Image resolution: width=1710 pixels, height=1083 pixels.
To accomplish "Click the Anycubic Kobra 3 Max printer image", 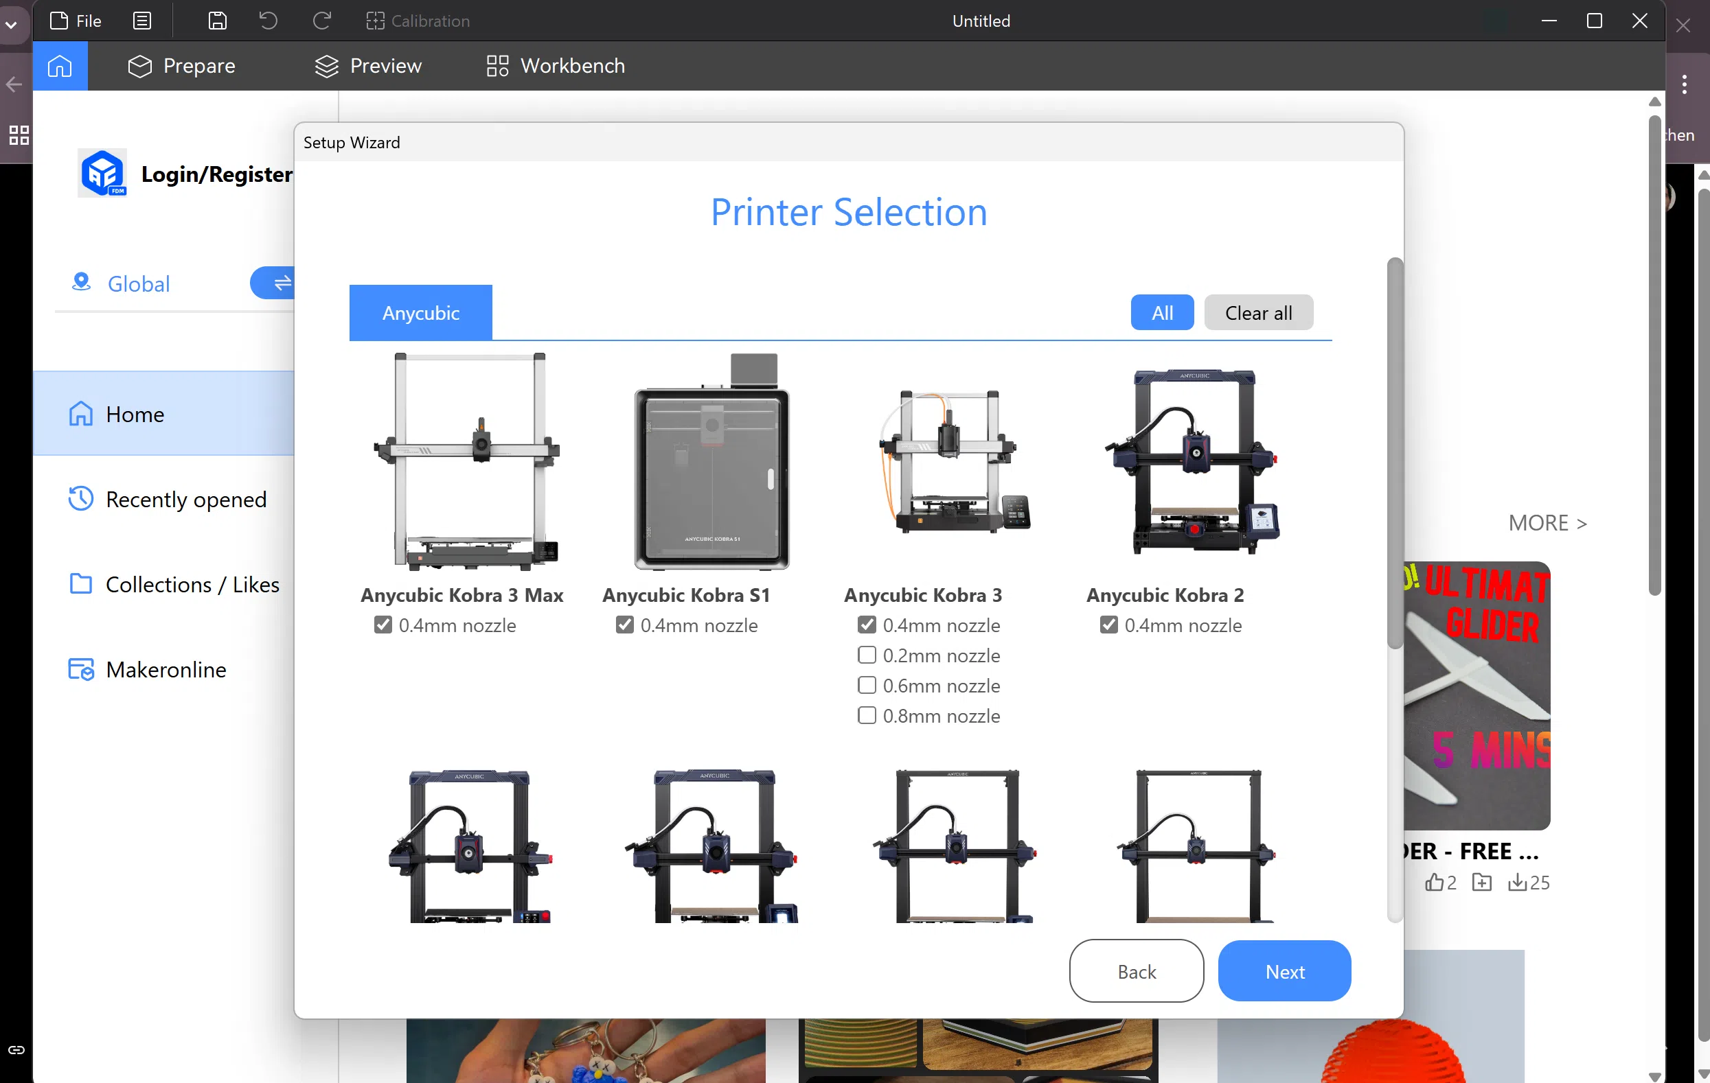I will pos(467,461).
